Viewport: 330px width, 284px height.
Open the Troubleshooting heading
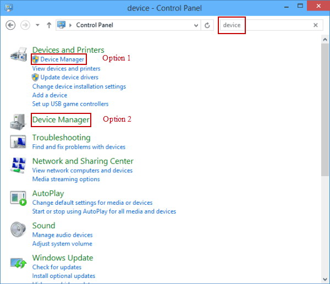[x=61, y=138]
